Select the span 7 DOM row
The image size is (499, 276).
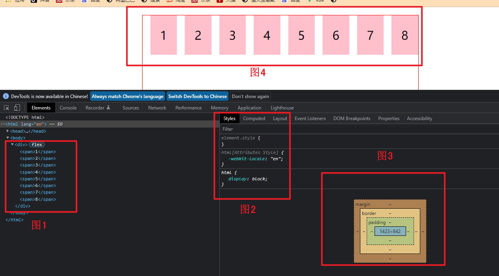[38, 192]
